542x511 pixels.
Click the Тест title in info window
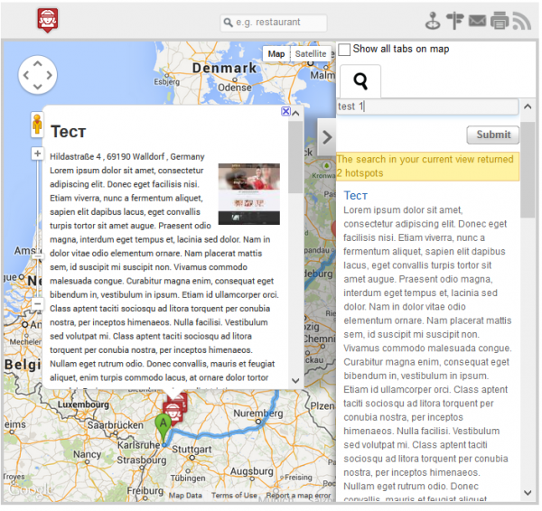click(68, 132)
